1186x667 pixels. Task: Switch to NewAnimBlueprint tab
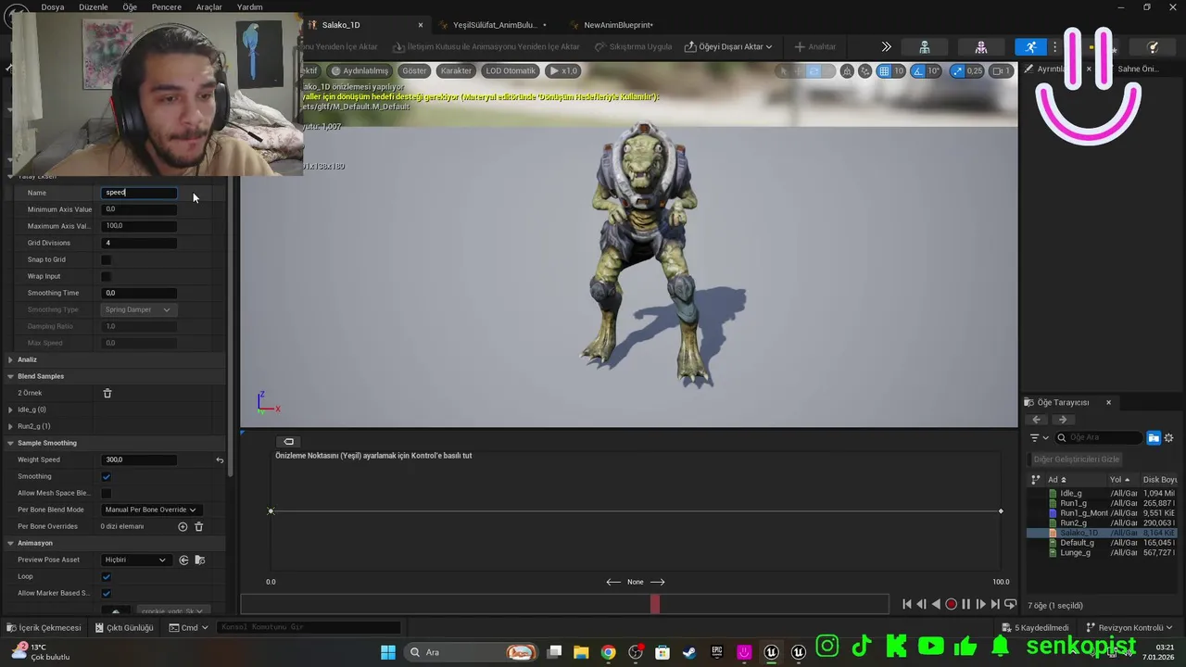point(618,25)
